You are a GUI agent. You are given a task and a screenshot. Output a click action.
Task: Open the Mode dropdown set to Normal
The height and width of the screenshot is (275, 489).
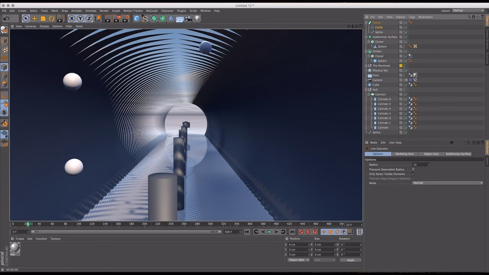click(x=448, y=183)
